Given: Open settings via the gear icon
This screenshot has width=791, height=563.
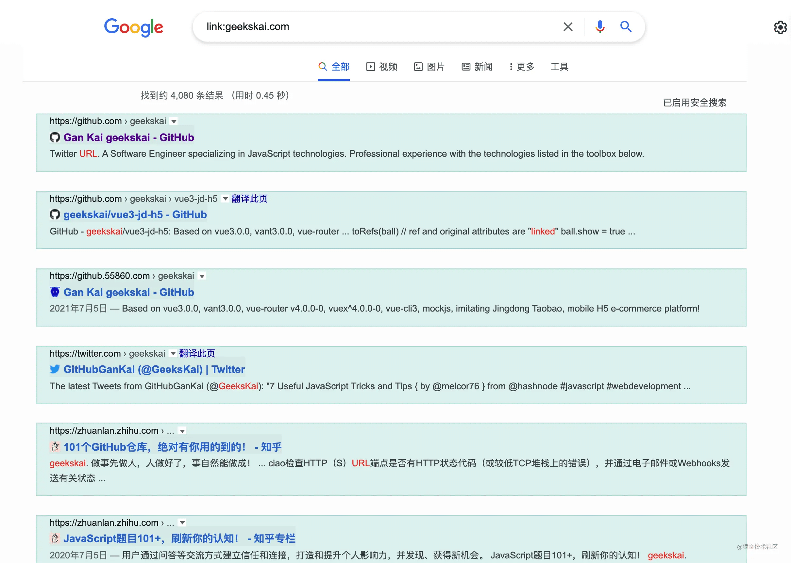Looking at the screenshot, I should pyautogui.click(x=780, y=27).
